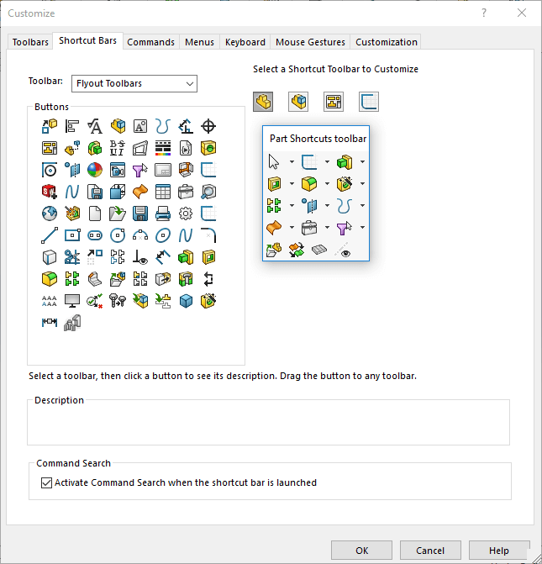Select the Customization tab
This screenshot has height=564, width=542.
click(387, 42)
